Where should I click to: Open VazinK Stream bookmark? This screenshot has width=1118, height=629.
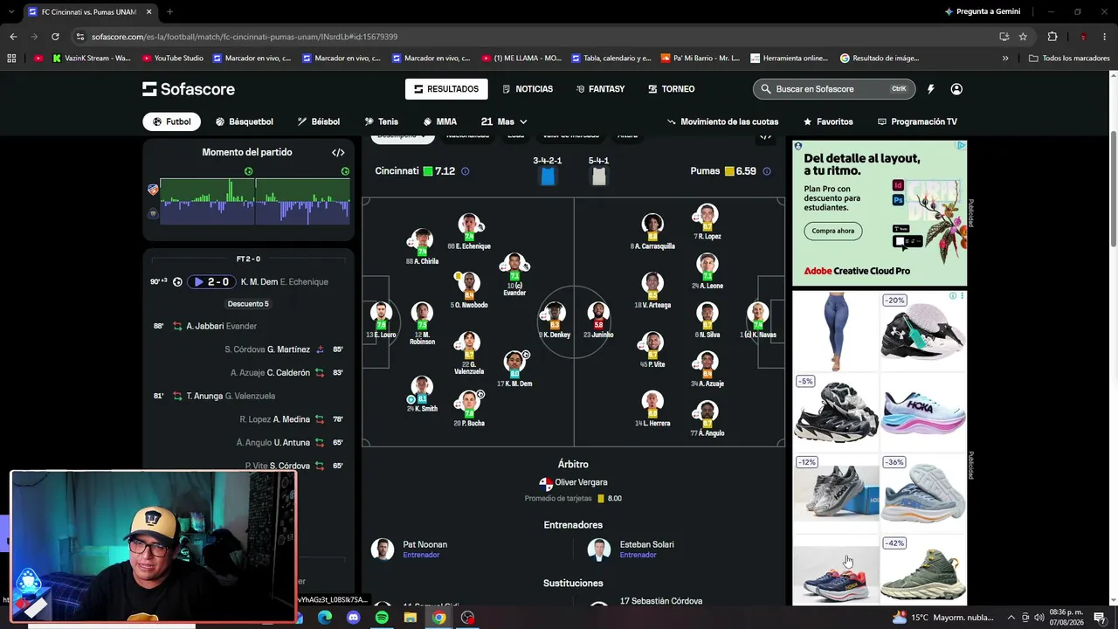[x=91, y=59]
